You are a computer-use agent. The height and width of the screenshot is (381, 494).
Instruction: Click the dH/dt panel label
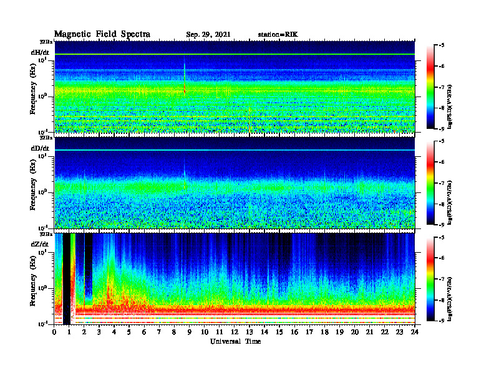(x=40, y=52)
